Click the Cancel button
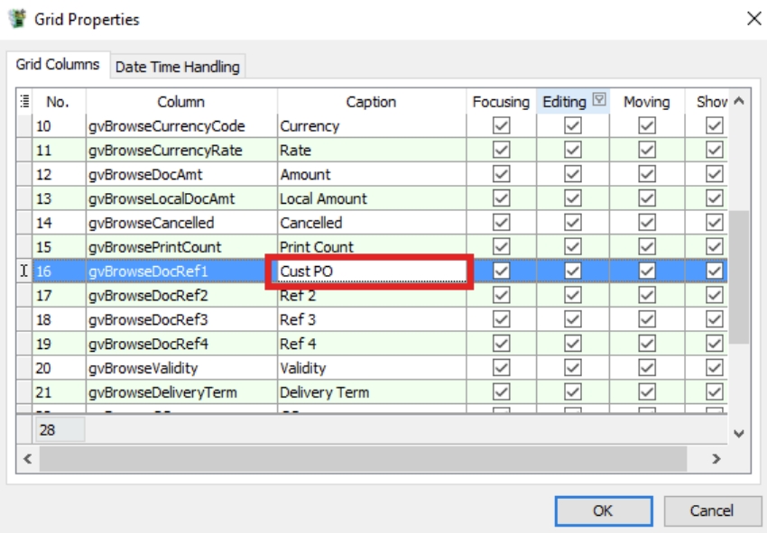Viewport: 767px width, 533px height. [x=711, y=510]
